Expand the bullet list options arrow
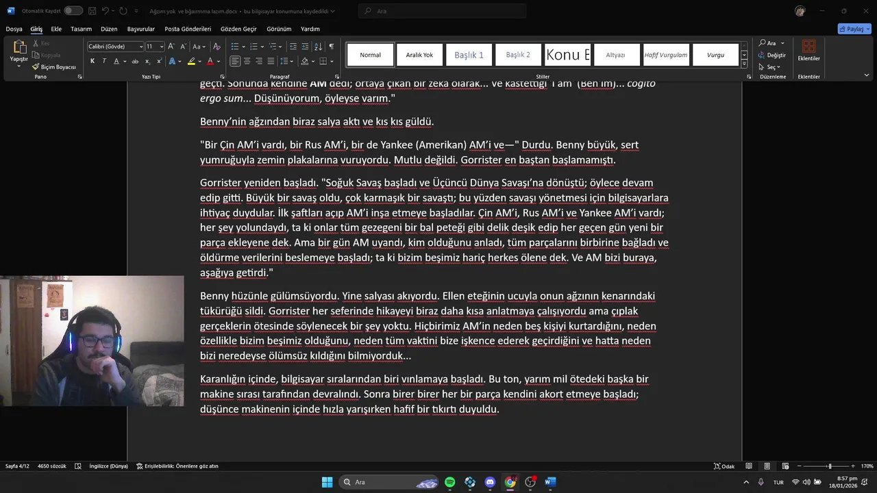 point(244,47)
